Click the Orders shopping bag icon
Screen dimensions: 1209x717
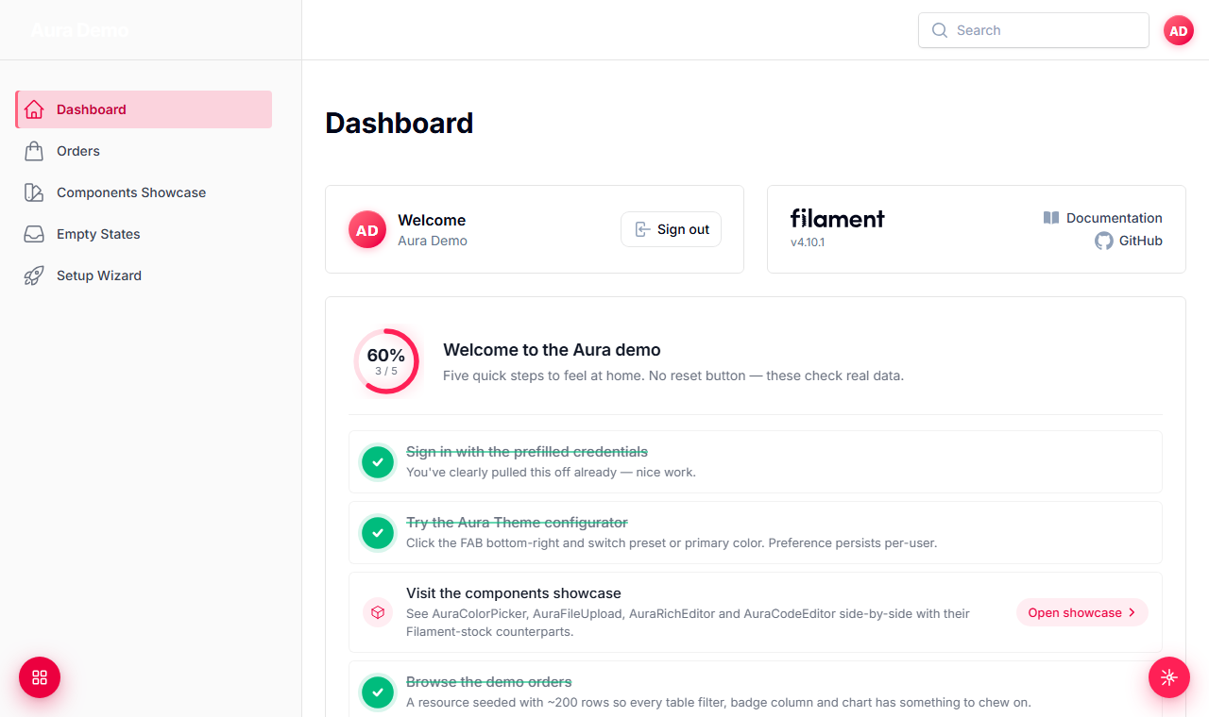[34, 151]
